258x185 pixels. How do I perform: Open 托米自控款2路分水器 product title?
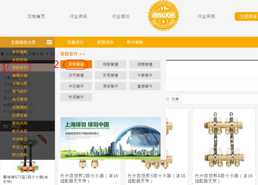pos(89,178)
